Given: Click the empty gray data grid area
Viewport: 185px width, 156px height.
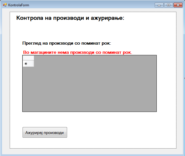Looking at the screenshot, I should [94, 86].
